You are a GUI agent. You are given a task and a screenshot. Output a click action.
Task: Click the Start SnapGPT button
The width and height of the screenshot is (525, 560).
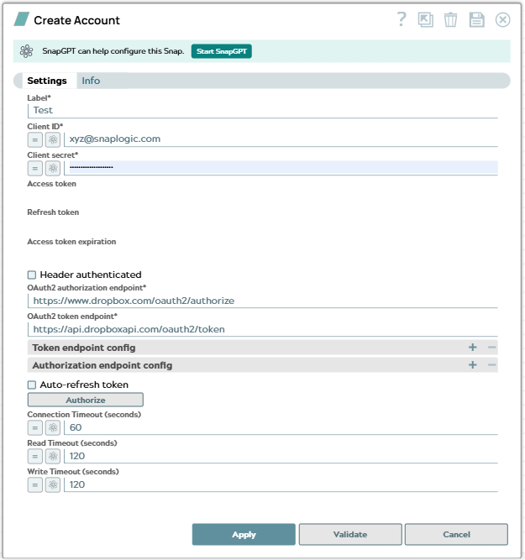click(222, 51)
